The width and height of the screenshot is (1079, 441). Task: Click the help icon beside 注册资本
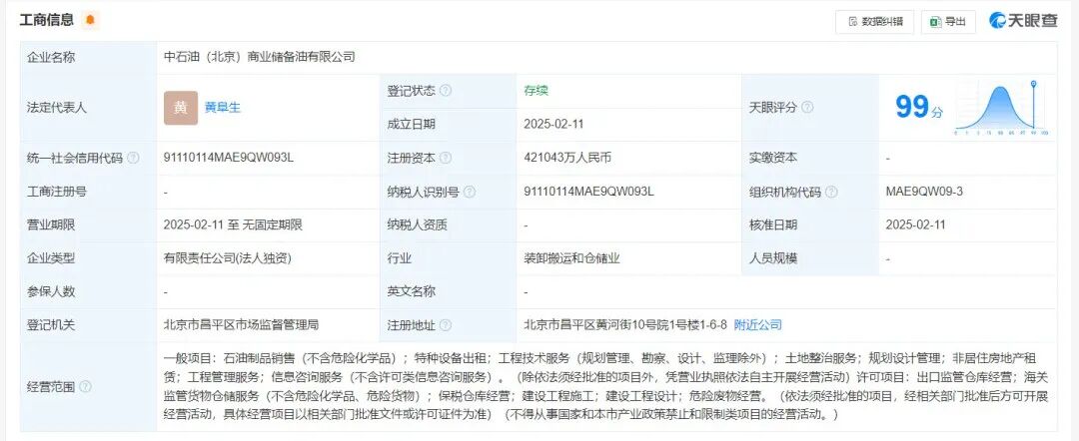click(x=446, y=158)
